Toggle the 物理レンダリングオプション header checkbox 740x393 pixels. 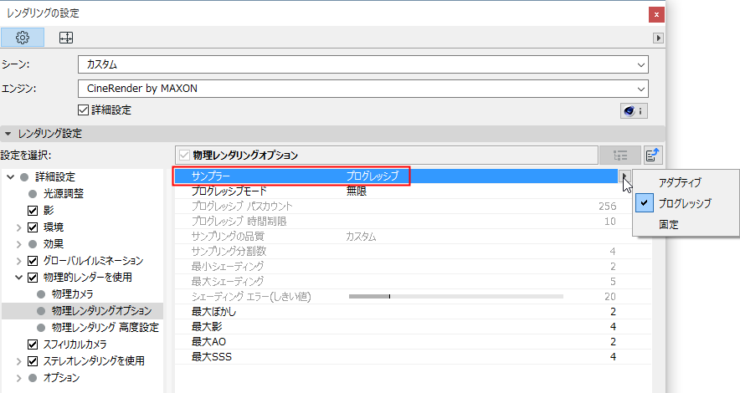click(184, 155)
